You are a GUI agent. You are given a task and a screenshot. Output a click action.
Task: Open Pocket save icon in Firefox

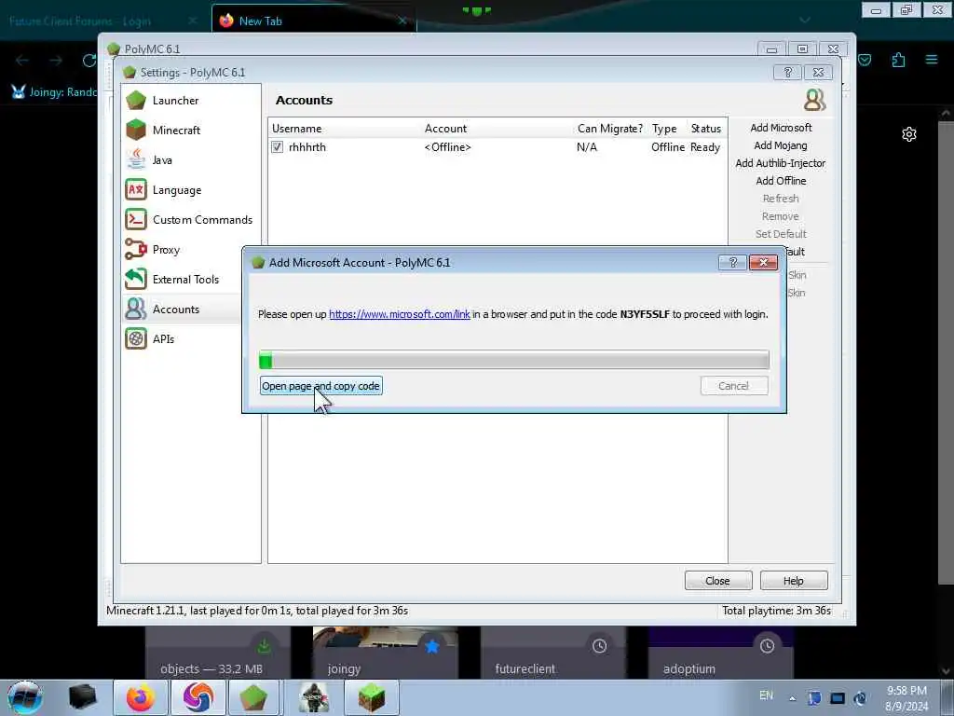(x=865, y=60)
